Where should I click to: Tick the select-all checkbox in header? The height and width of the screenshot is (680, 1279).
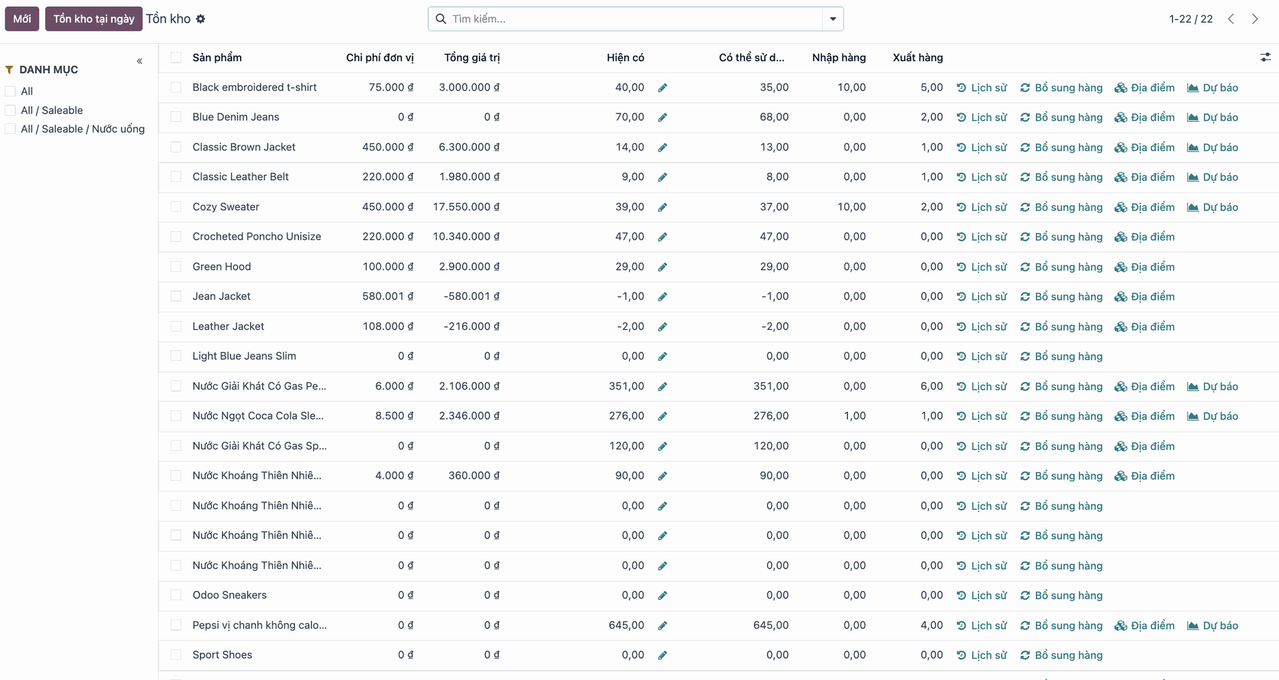click(176, 58)
